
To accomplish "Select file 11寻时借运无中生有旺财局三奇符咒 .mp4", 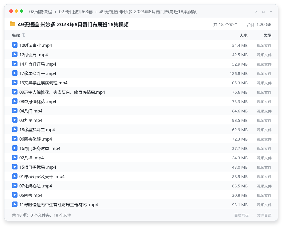I will [59, 205].
